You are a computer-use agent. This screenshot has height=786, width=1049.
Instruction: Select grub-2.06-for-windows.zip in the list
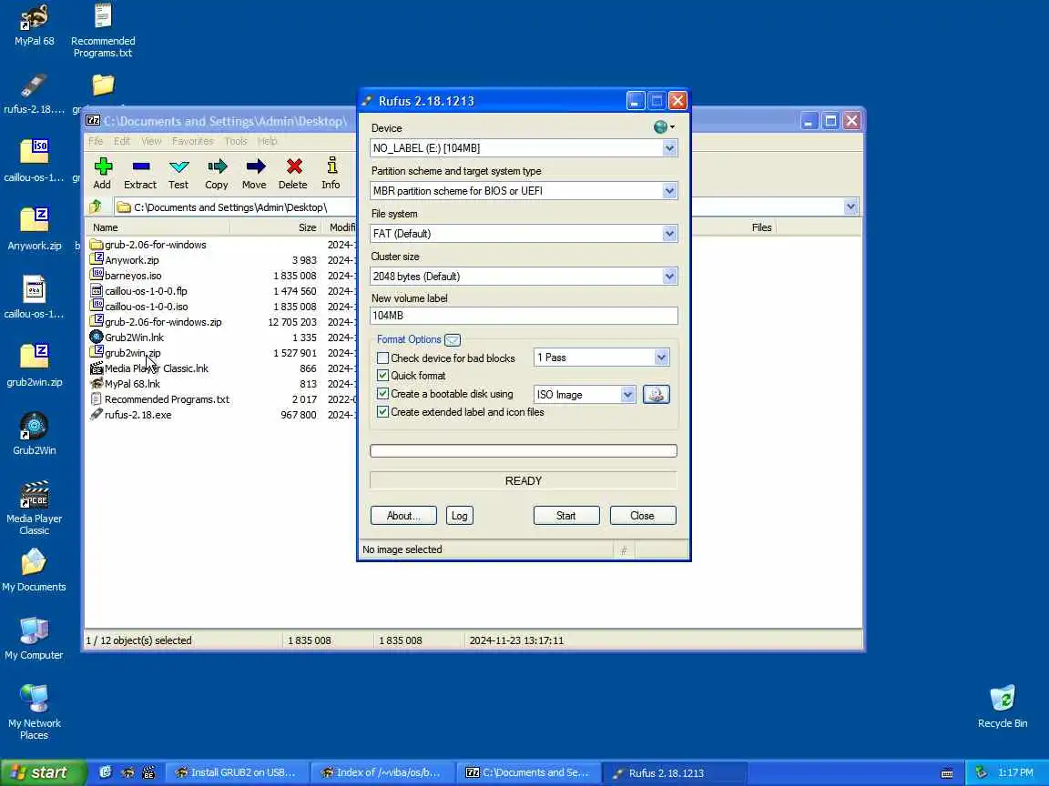[x=163, y=322]
